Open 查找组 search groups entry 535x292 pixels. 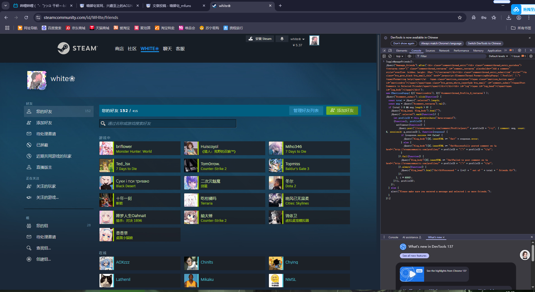click(59, 248)
